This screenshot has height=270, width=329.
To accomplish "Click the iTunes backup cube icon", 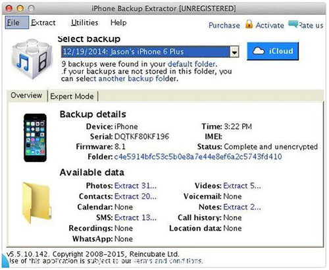I will click(32, 59).
